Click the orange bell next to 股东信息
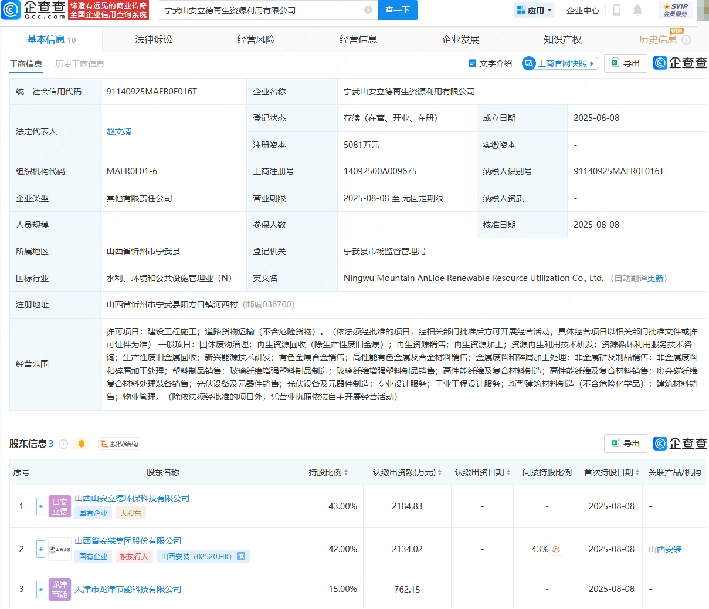The height and width of the screenshot is (609, 709). pyautogui.click(x=82, y=444)
